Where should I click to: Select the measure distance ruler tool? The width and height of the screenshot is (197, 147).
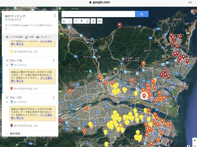[x=99, y=21]
